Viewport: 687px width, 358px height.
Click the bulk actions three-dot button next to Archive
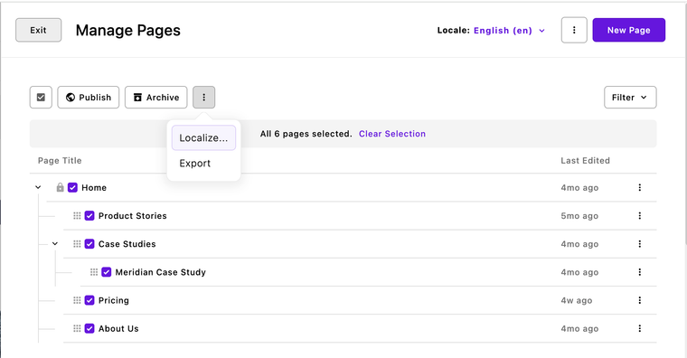point(203,98)
